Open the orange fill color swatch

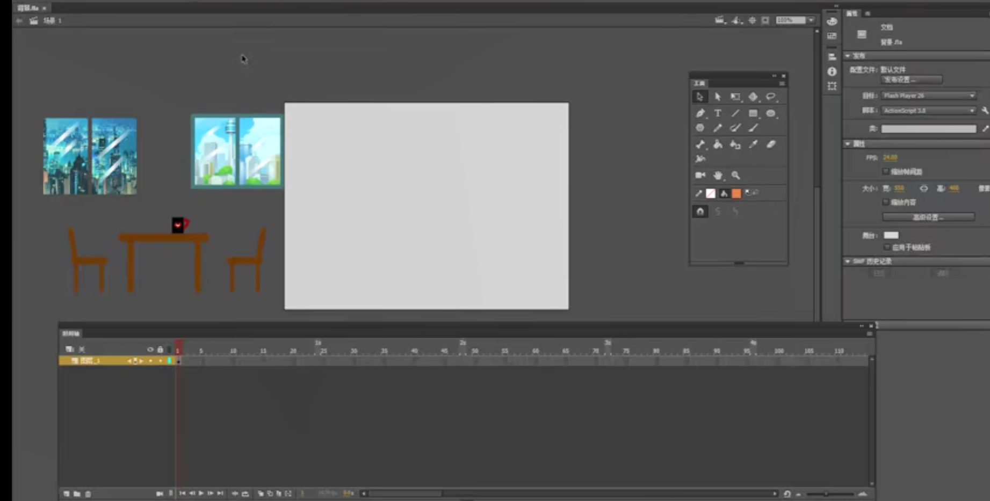point(736,193)
